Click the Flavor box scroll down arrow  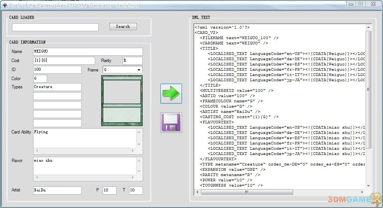click(x=139, y=171)
